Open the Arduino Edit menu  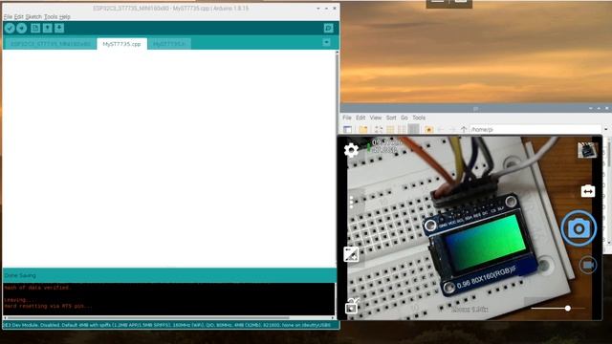coord(19,17)
